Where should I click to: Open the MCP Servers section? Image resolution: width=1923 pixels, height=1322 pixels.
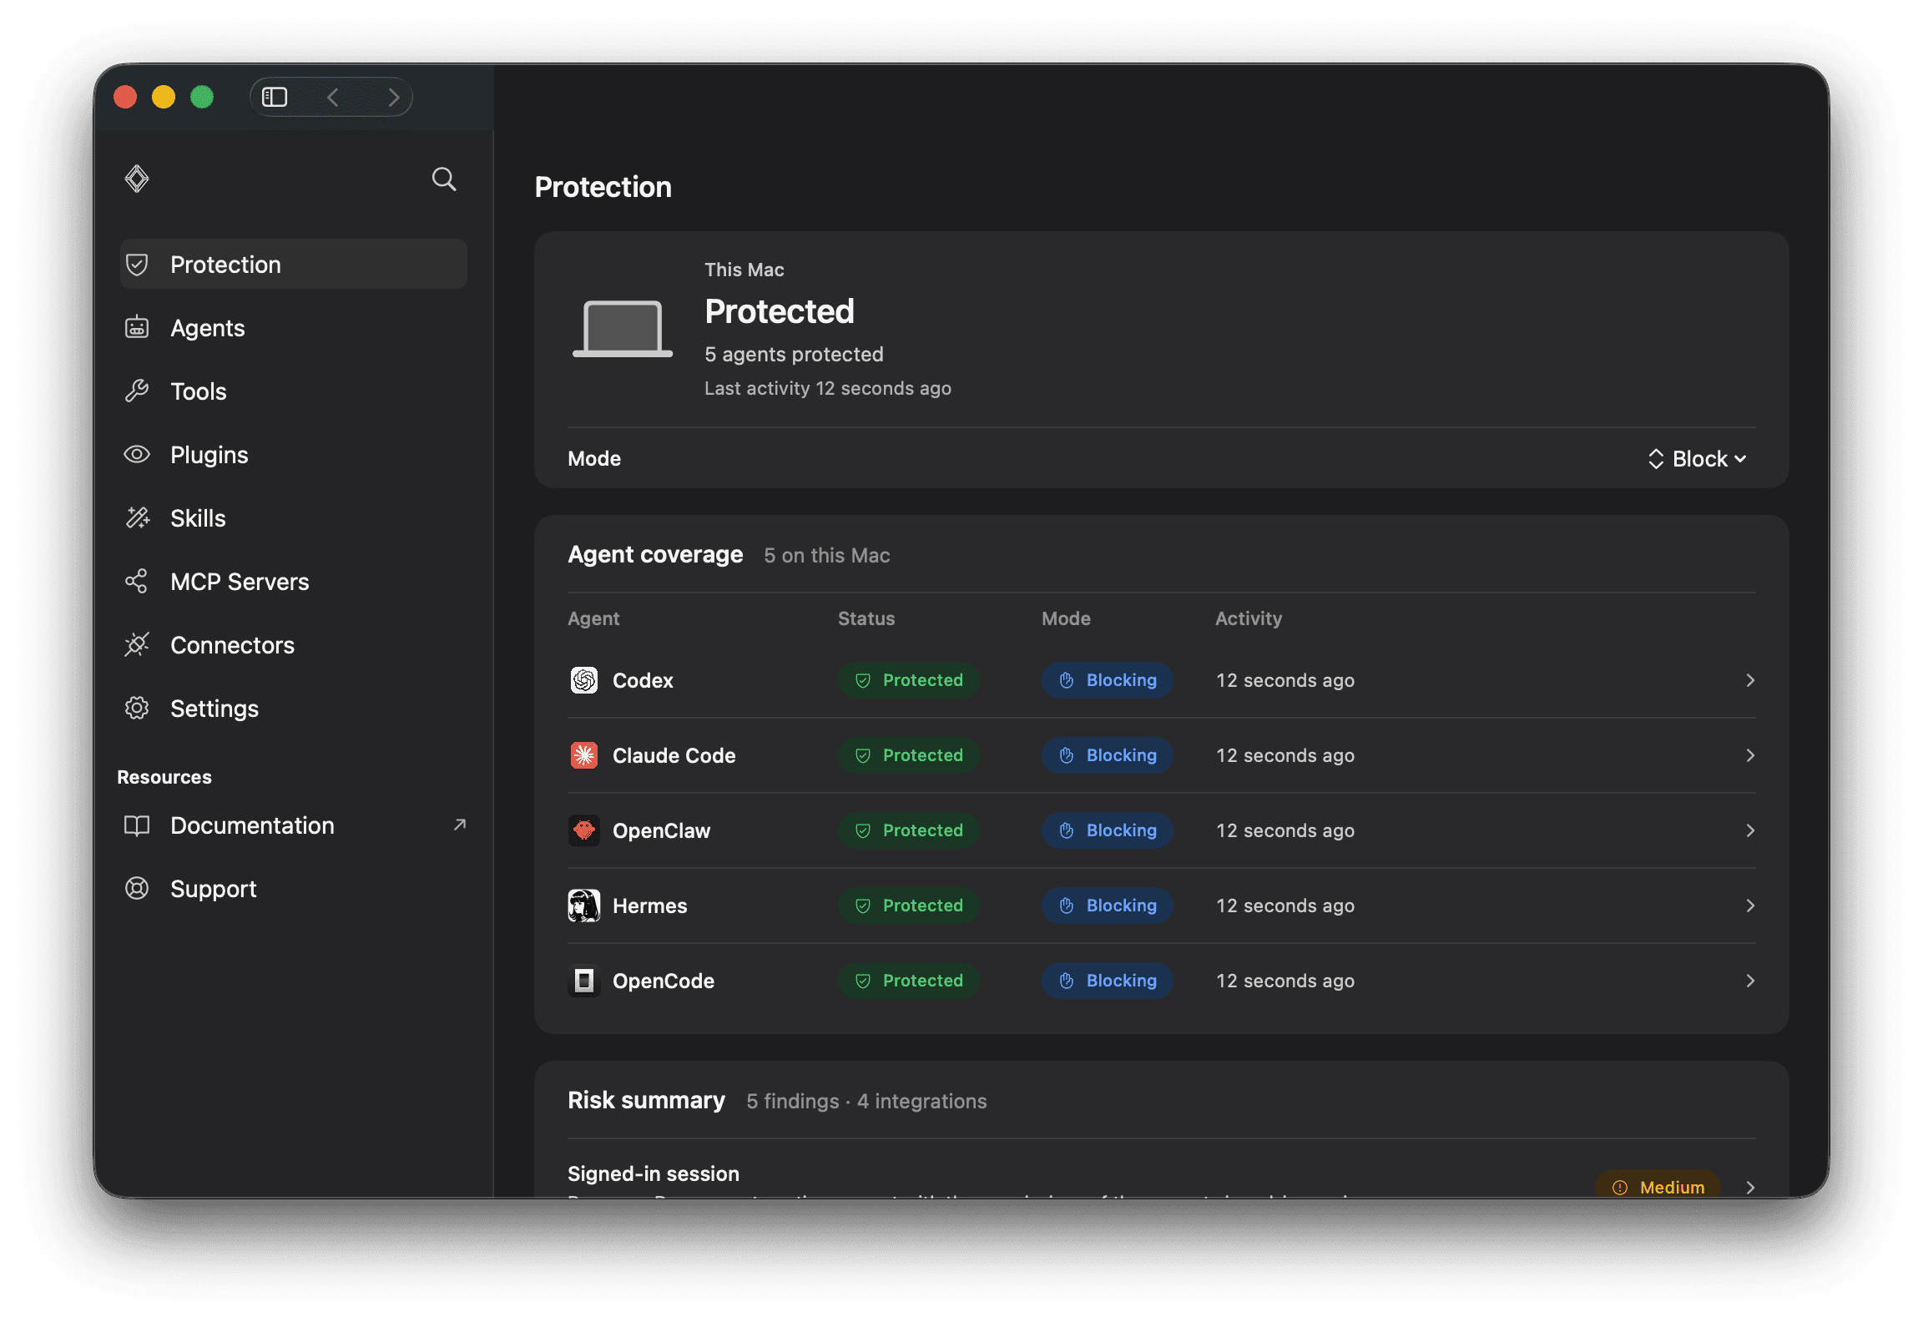click(x=294, y=582)
